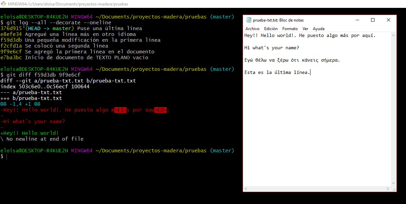Screen dimensions: 406x204
Task: Open the Ayuda menu
Action: coord(319,29)
